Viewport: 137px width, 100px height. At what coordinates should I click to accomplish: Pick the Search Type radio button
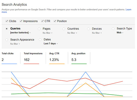(x=113, y=29)
